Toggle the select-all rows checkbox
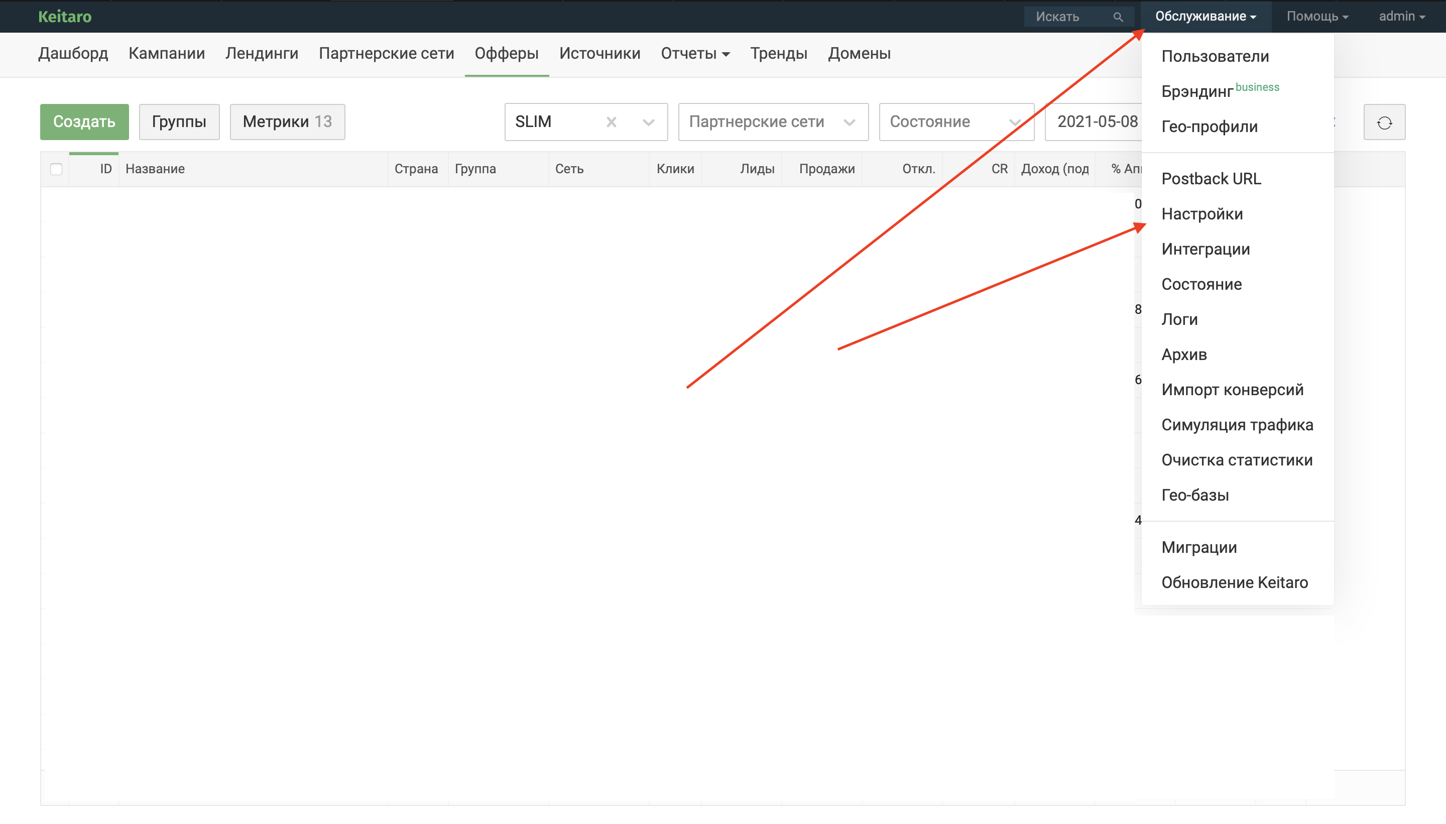1446x824 pixels. tap(56, 169)
